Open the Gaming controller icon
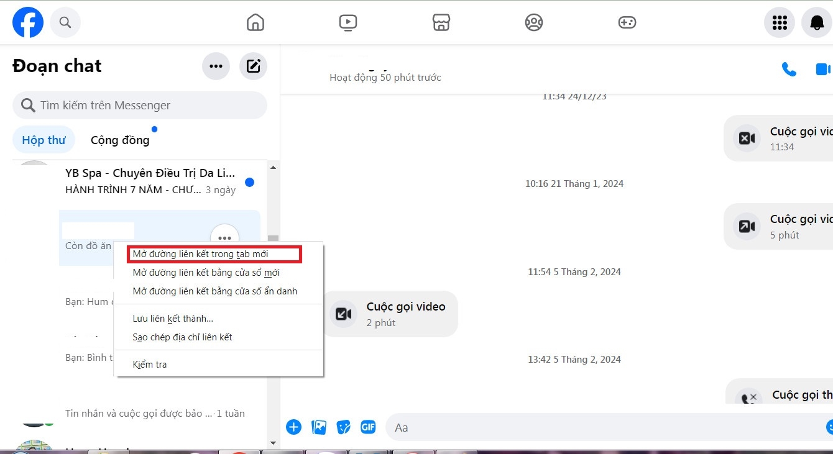This screenshot has width=833, height=454. 627,23
